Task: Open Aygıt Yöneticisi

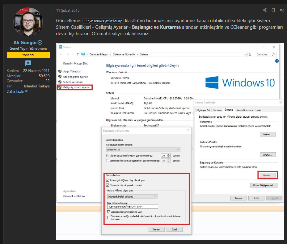Action: [72, 71]
